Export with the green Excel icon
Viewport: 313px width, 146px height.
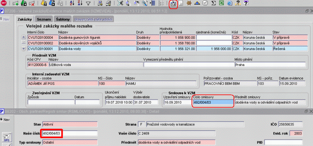(x=221, y=3)
